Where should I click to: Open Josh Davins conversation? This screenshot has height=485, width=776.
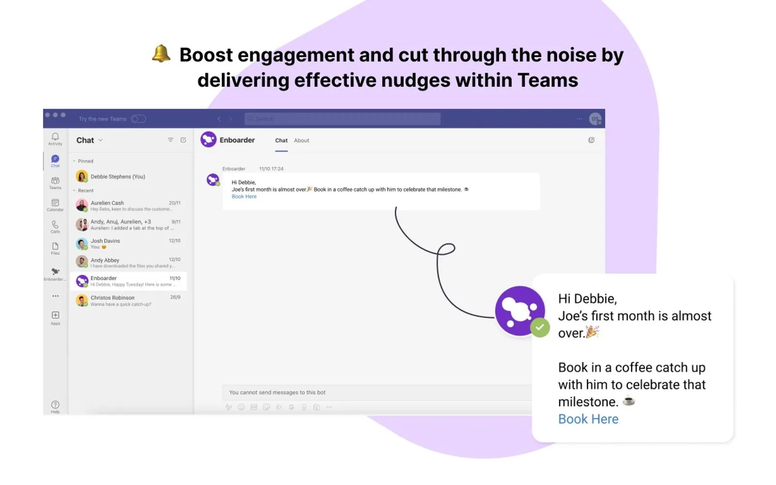[x=129, y=243]
